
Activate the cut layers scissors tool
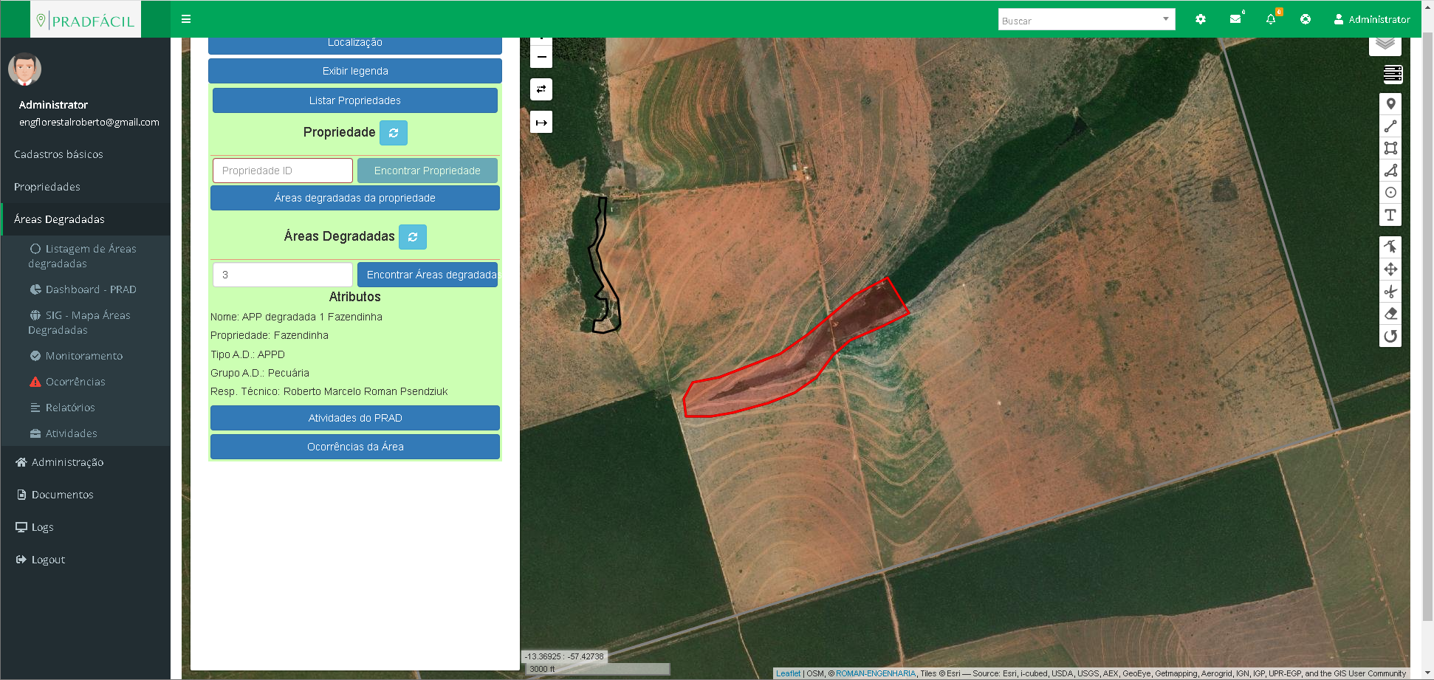point(1390,292)
